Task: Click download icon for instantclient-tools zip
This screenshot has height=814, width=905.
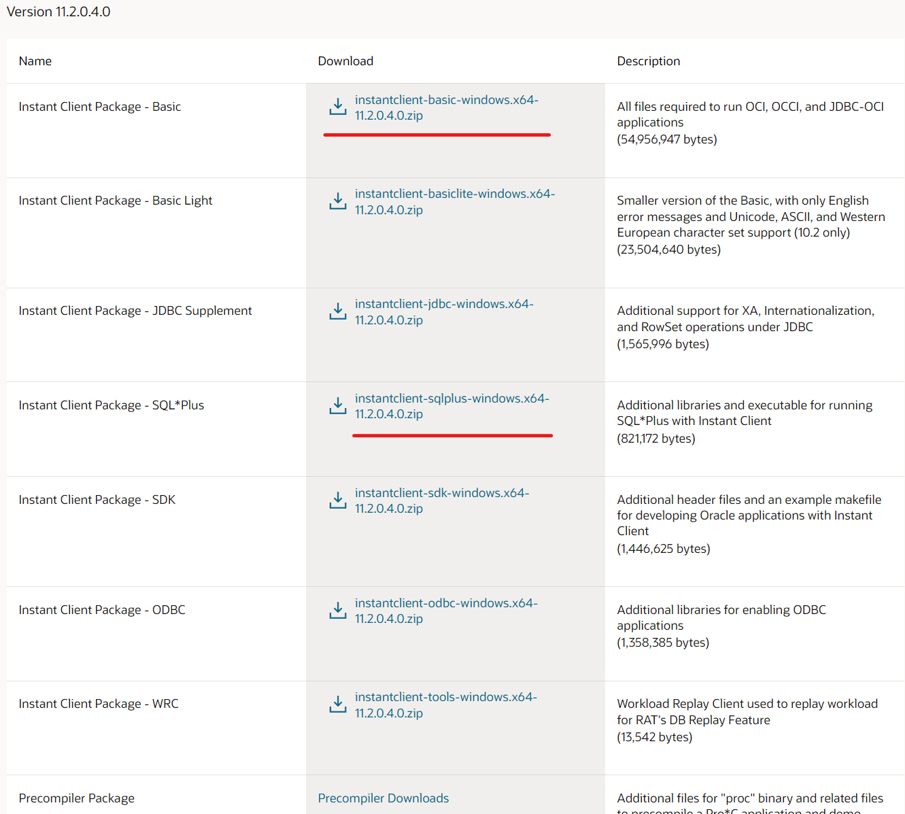Action: 338,705
